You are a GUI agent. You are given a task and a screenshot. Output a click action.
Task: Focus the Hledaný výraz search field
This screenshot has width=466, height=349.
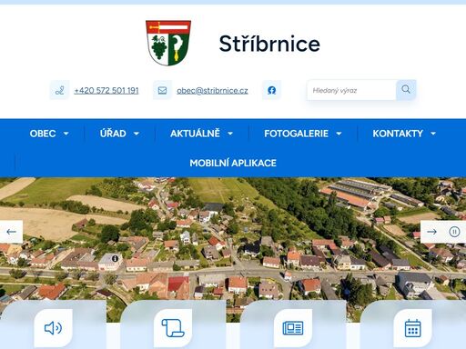tap(351, 90)
